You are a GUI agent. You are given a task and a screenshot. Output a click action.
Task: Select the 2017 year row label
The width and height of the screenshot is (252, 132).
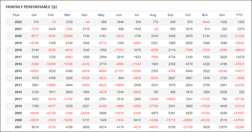pyautogui.click(x=18, y=57)
